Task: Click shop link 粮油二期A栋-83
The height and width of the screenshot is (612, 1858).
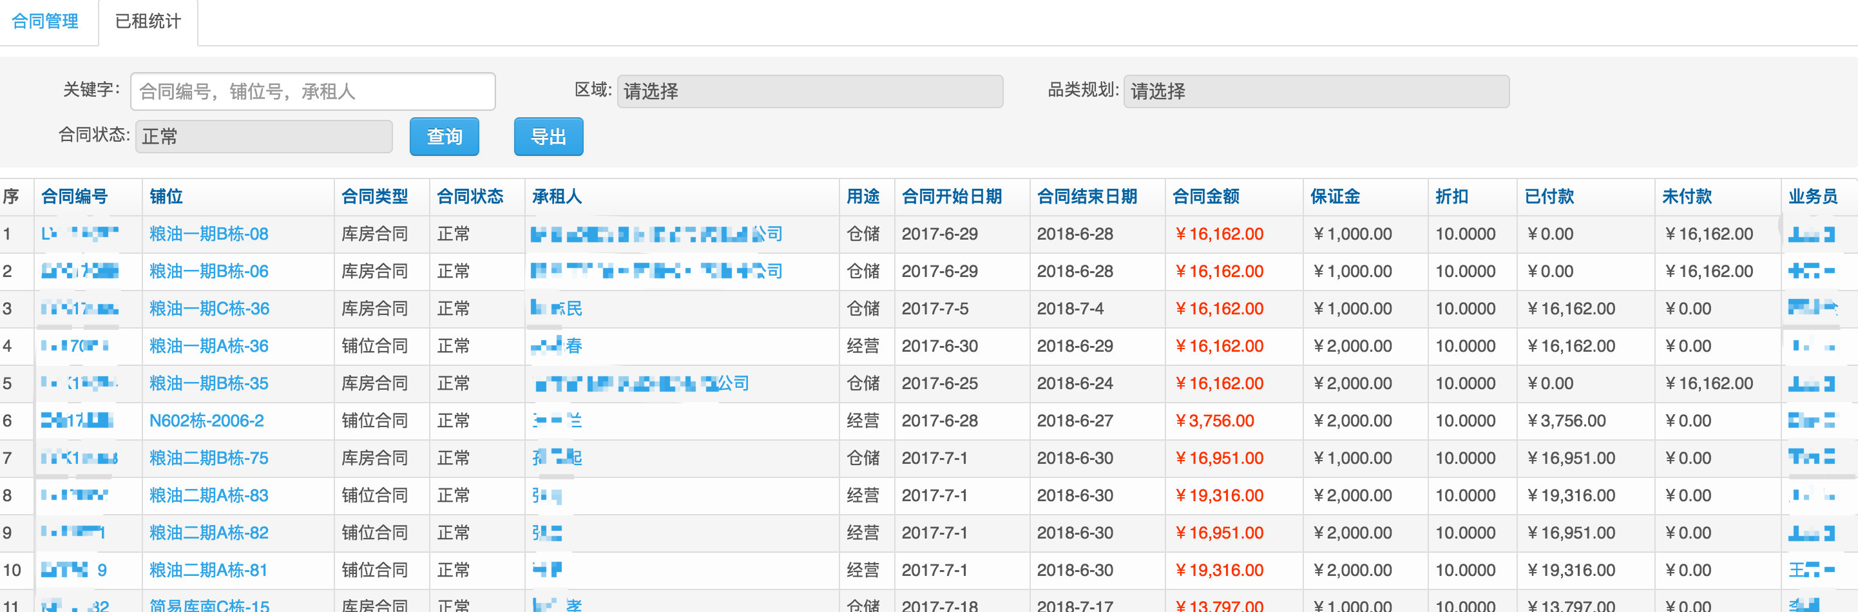Action: tap(209, 496)
